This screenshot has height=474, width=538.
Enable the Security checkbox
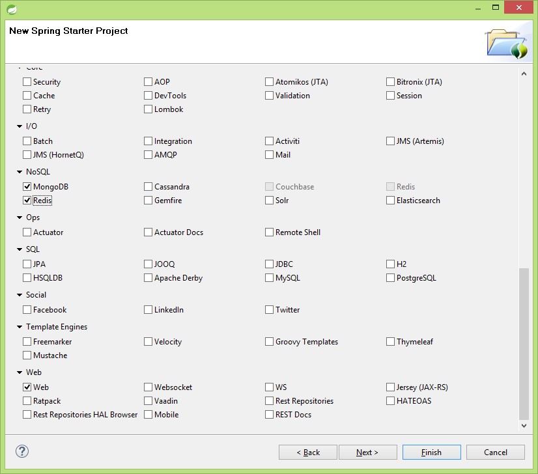pyautogui.click(x=27, y=81)
